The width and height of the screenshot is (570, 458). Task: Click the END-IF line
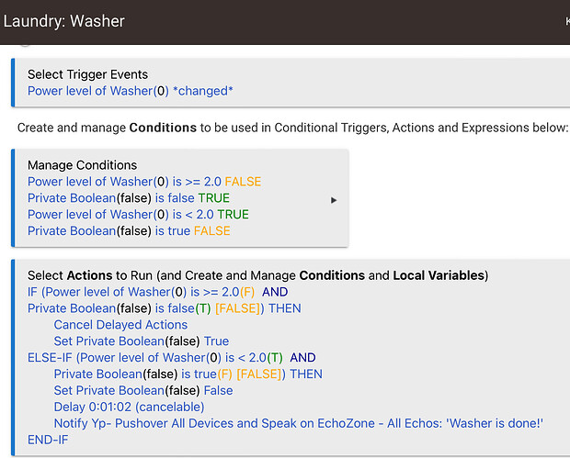click(x=48, y=440)
